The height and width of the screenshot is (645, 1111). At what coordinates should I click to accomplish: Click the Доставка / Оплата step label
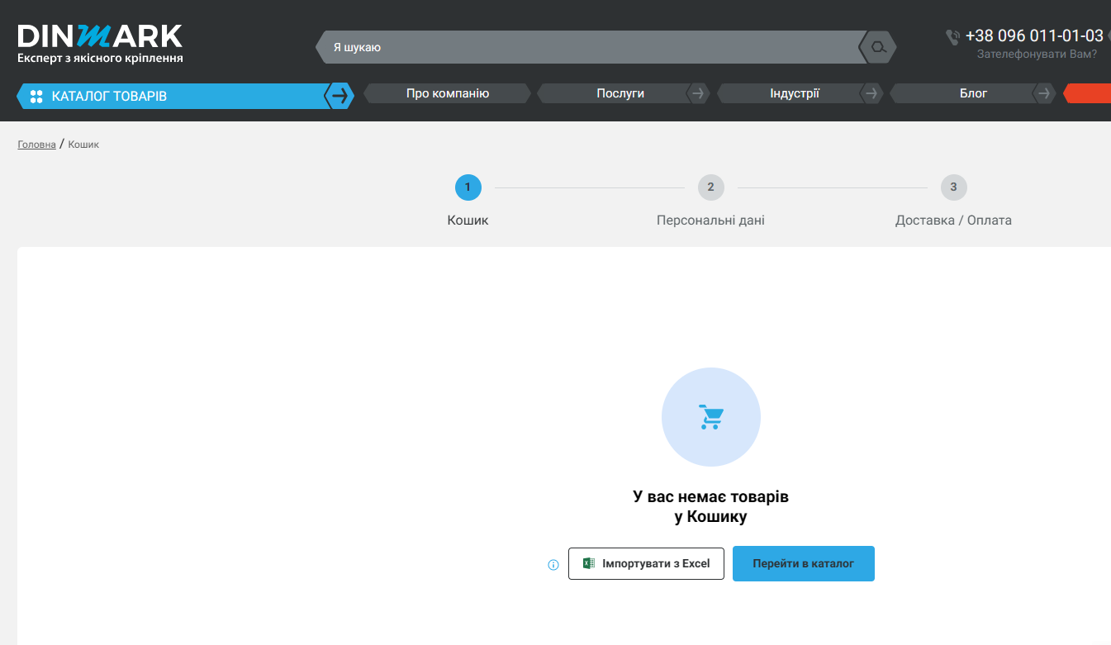pyautogui.click(x=953, y=221)
